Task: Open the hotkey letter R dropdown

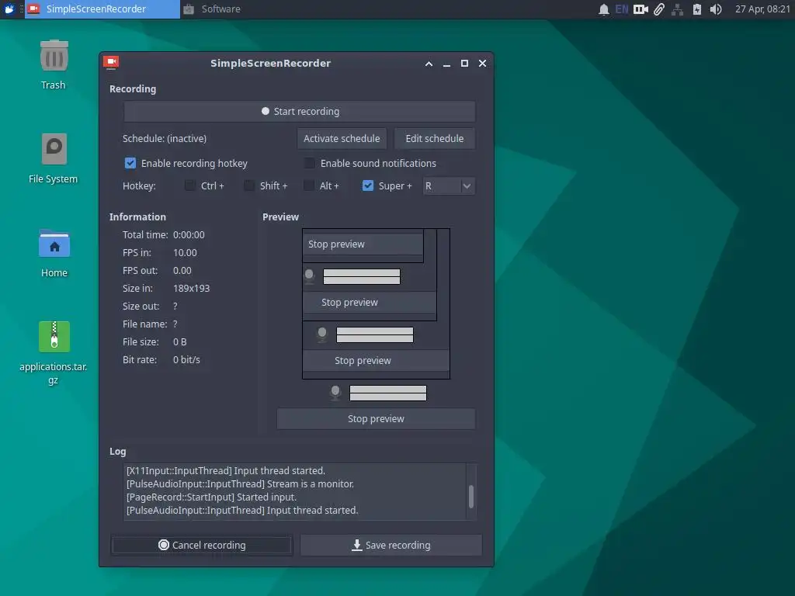Action: (x=449, y=186)
